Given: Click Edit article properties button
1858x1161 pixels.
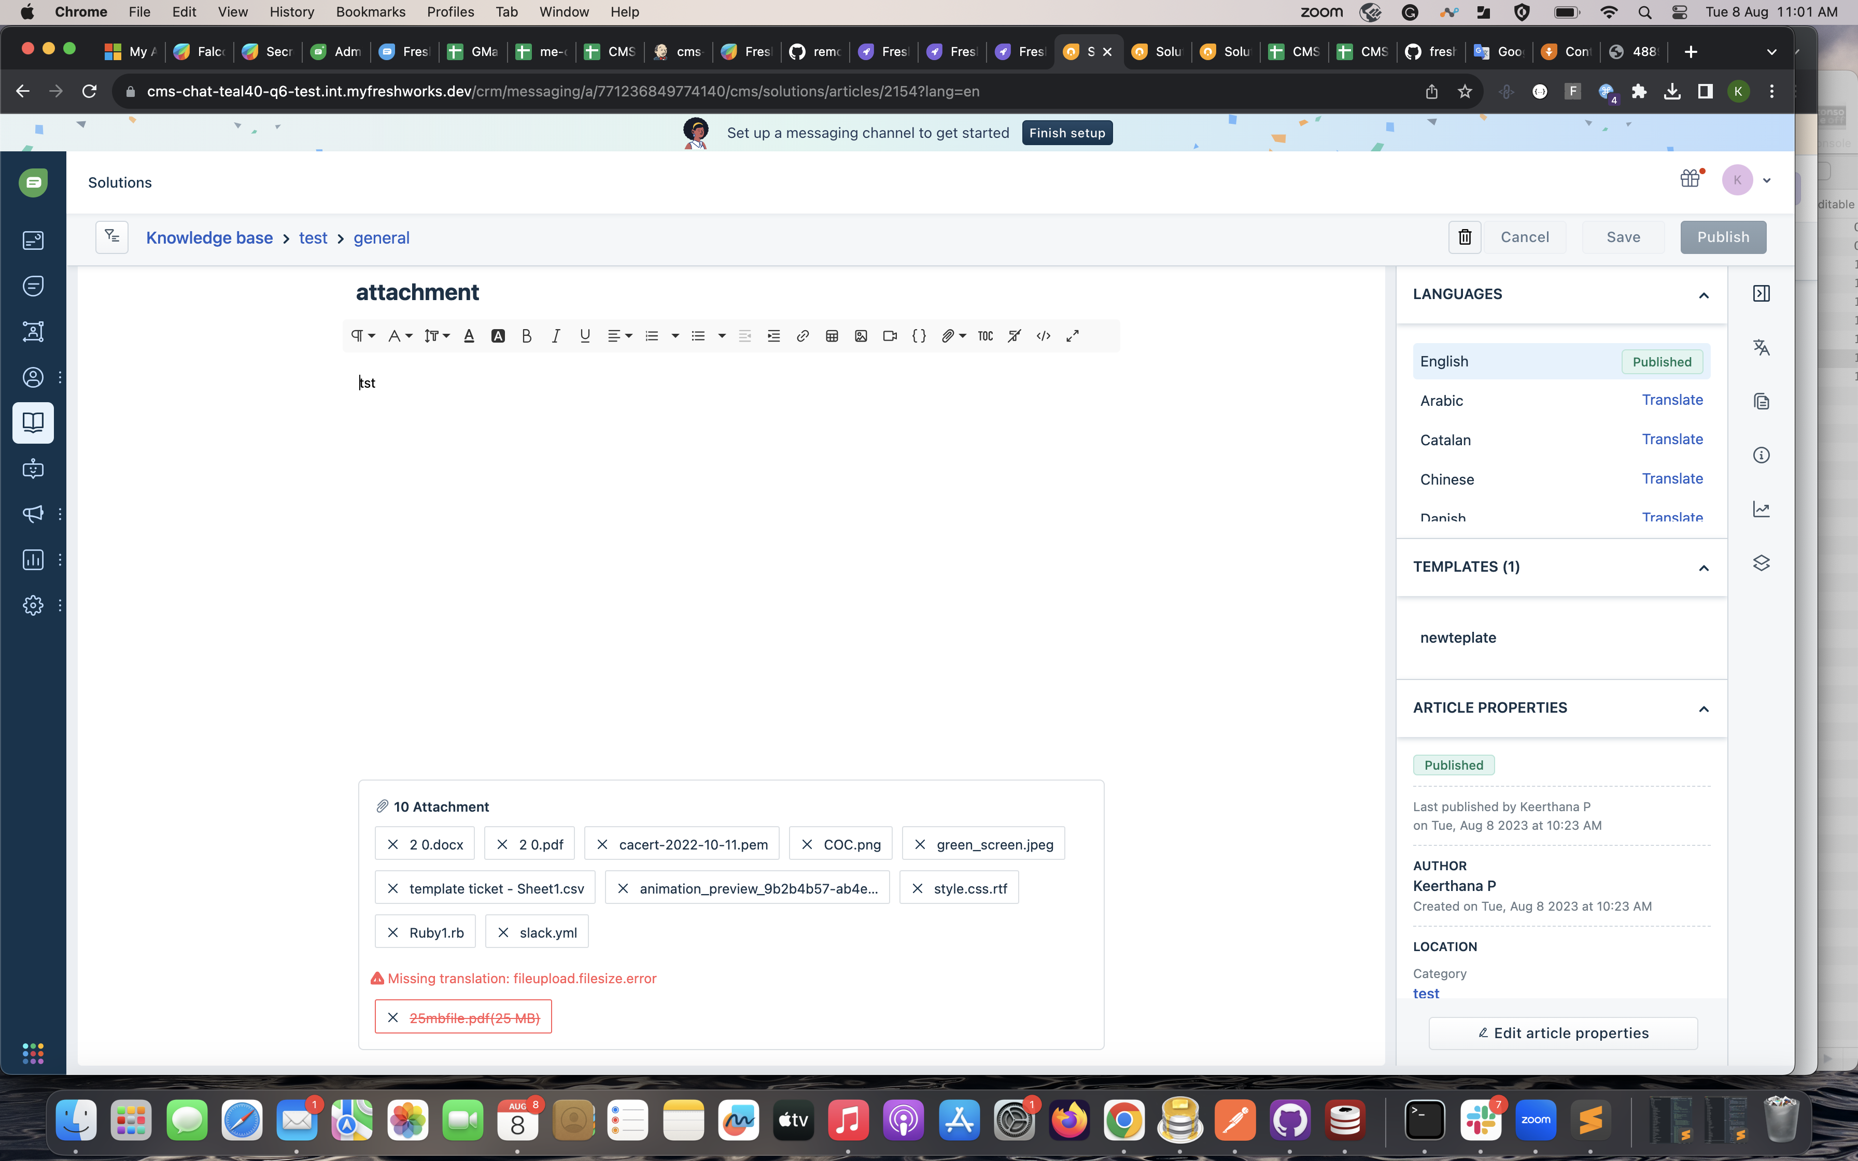Looking at the screenshot, I should 1563,1033.
